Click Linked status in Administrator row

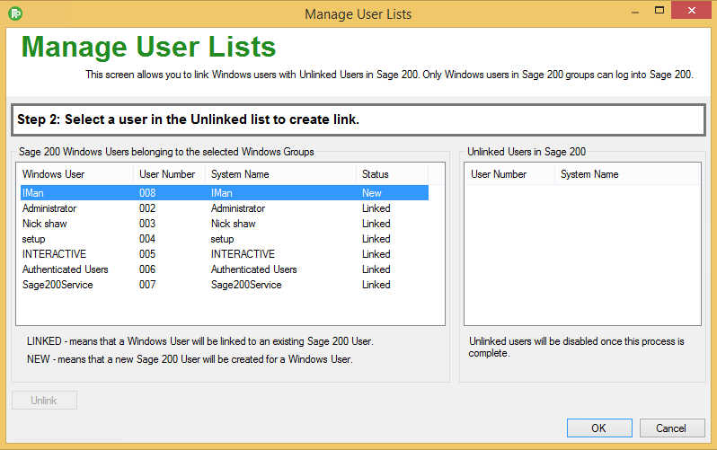click(376, 208)
